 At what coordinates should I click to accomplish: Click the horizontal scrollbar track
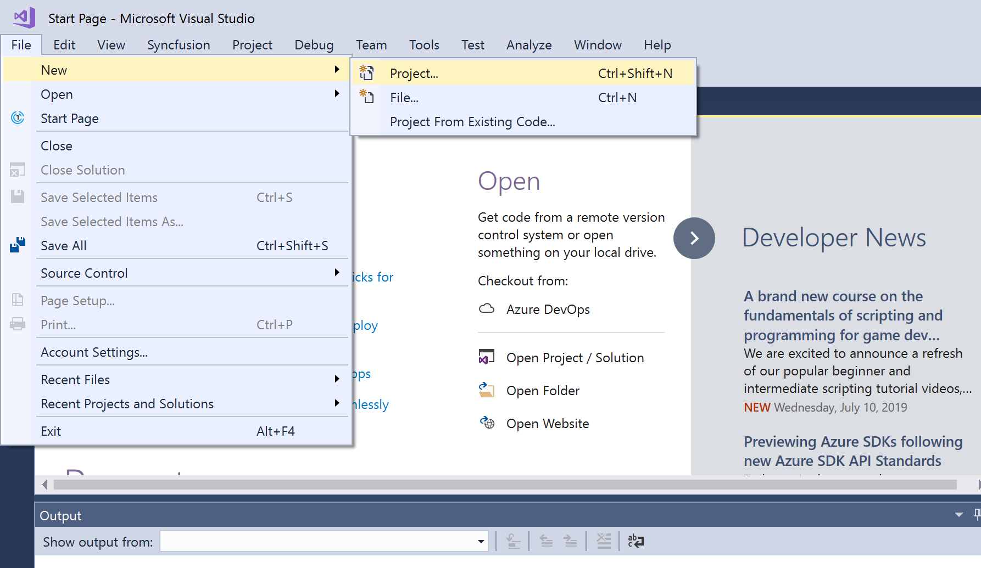tap(505, 485)
